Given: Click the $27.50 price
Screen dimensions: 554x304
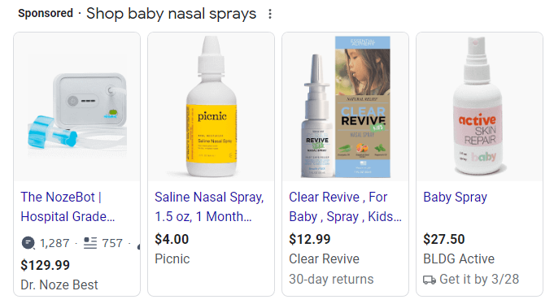Looking at the screenshot, I should (x=443, y=240).
